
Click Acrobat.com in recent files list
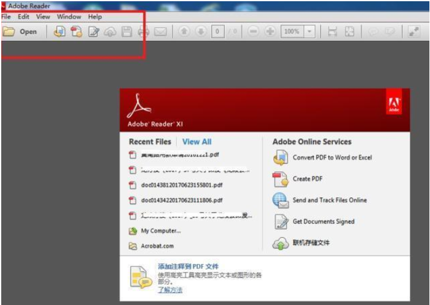click(157, 246)
